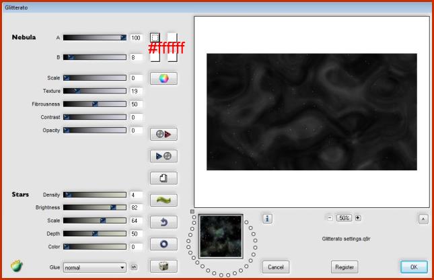Click the green wave button
This screenshot has height=280, width=434.
(x=162, y=200)
